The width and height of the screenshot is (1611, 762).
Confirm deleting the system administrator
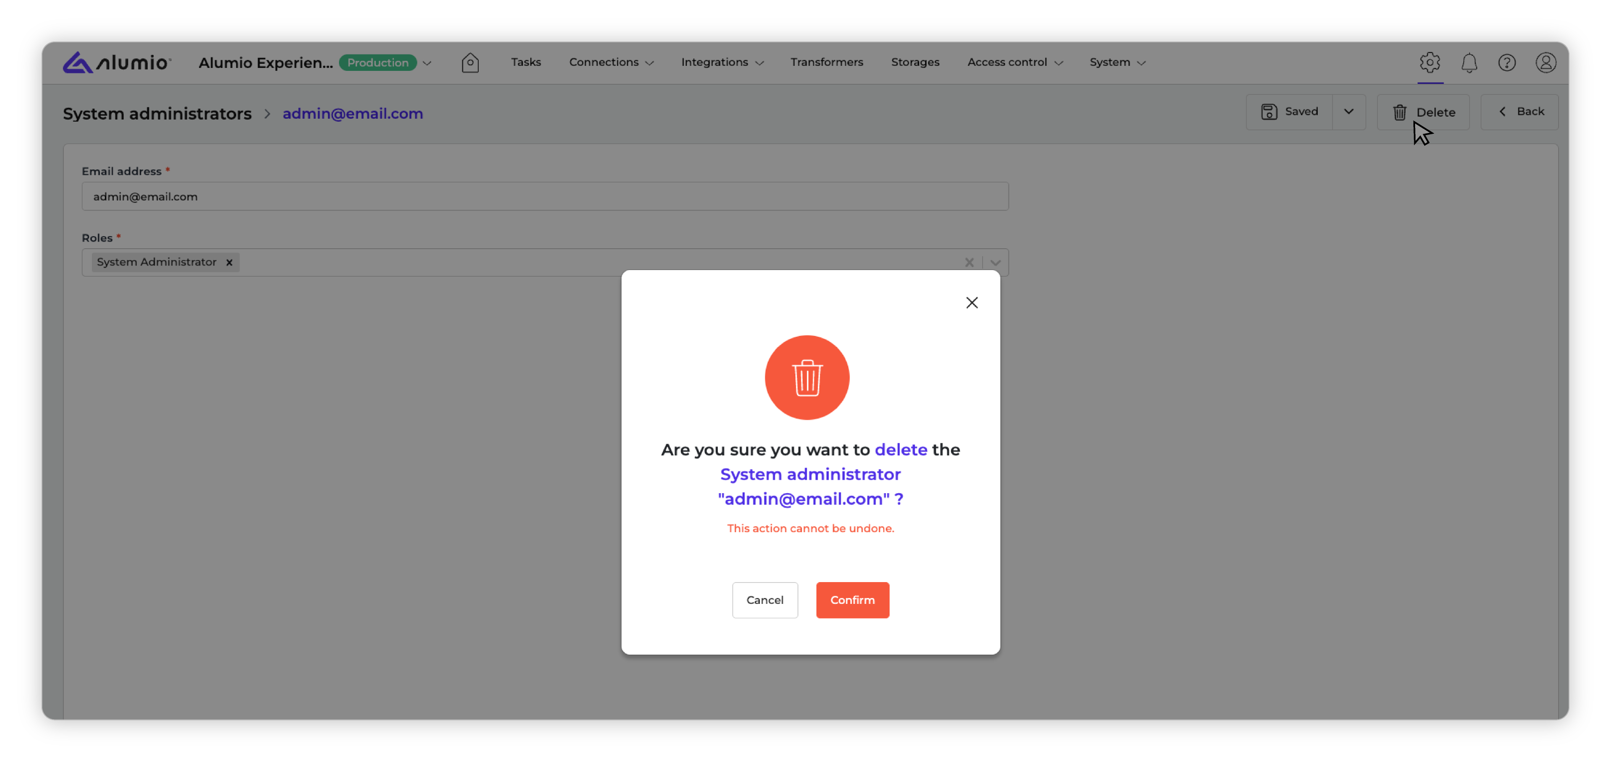coord(852,600)
